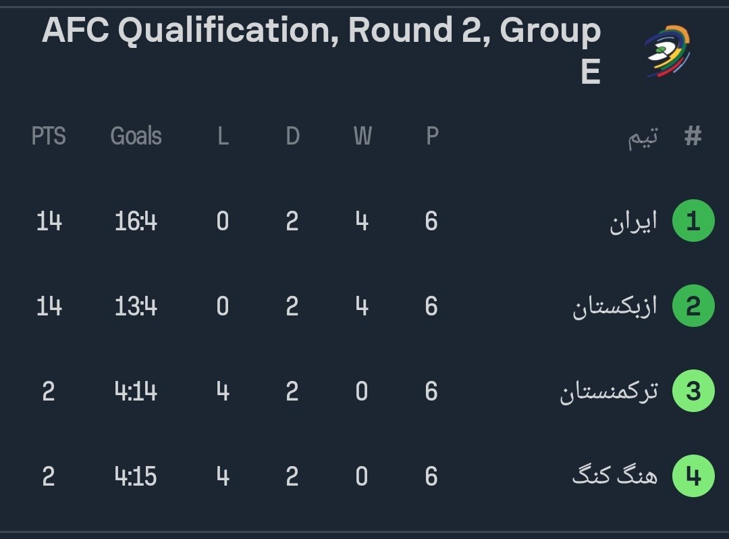Click the PTS column header
This screenshot has width=729, height=539.
pyautogui.click(x=49, y=136)
